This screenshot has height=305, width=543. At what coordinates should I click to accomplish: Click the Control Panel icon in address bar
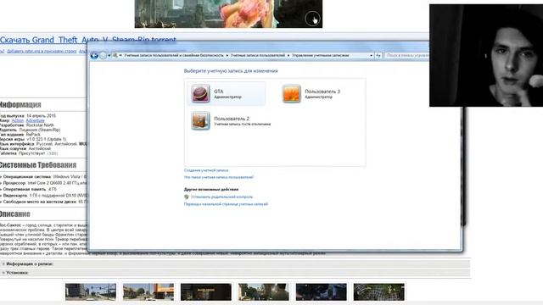[x=115, y=55]
